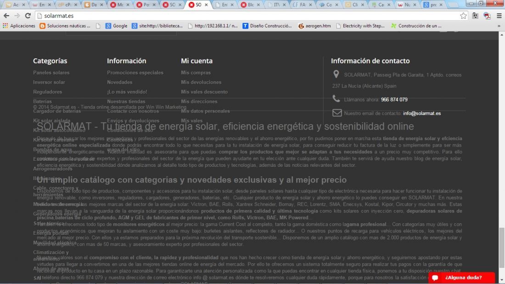The height and width of the screenshot is (284, 505).
Task: Click the scrollbar up arrow
Action: coord(502,34)
